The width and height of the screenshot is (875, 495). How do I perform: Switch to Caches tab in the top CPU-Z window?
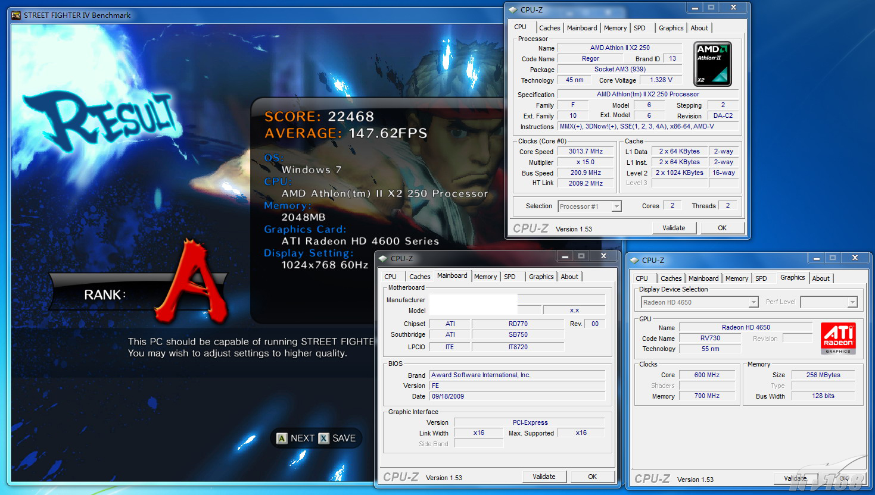click(x=549, y=28)
